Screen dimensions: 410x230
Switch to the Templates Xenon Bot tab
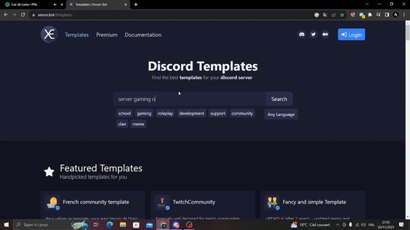coord(98,4)
